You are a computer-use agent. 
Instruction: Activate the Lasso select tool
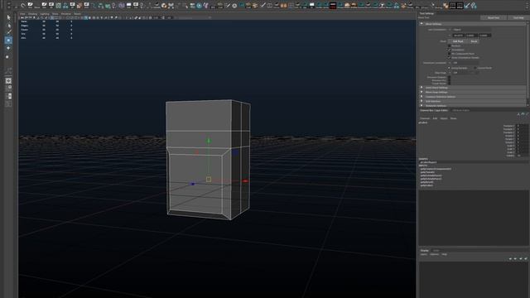click(x=9, y=26)
